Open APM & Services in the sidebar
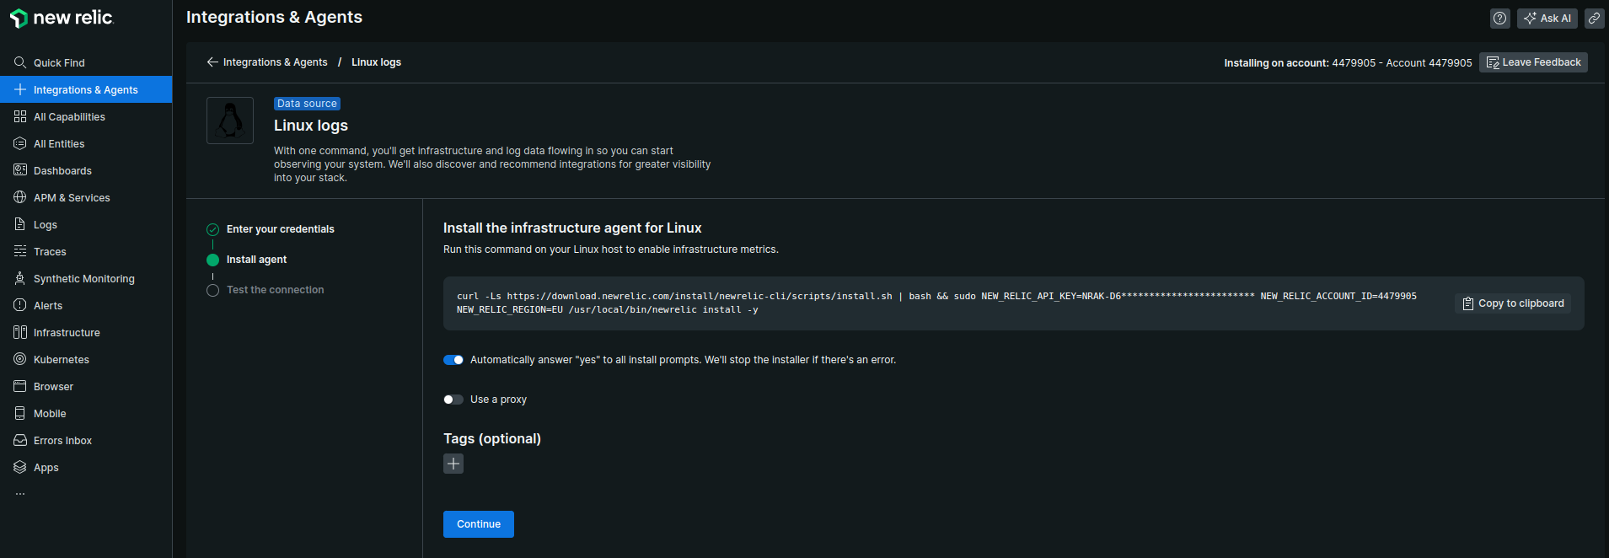The height and width of the screenshot is (558, 1609). point(86,197)
